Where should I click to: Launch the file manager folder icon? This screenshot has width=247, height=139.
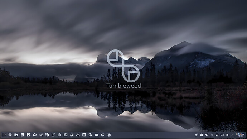(x=16, y=135)
